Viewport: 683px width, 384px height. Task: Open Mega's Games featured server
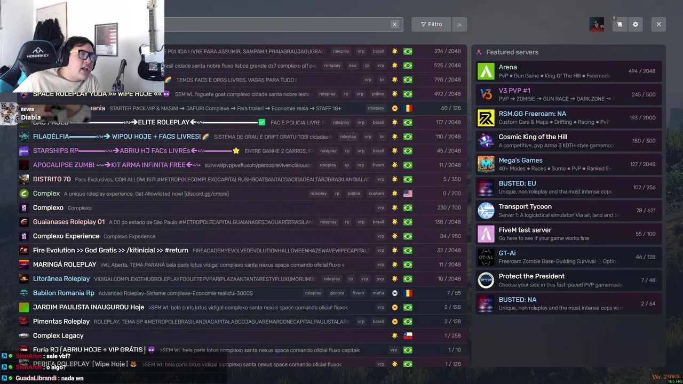[x=569, y=164]
